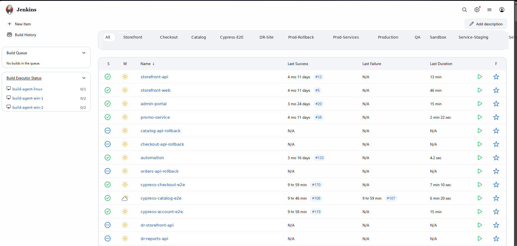This screenshot has width=517, height=246.
Task: Click Build History sidebar icon
Action: click(x=9, y=35)
